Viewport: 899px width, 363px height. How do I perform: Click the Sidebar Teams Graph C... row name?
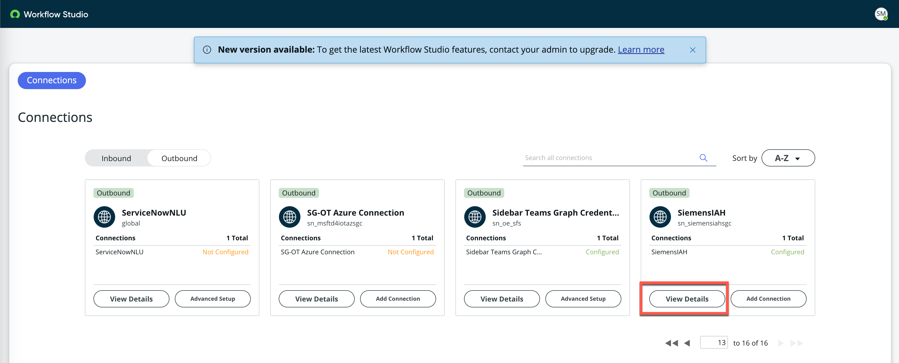[504, 252]
